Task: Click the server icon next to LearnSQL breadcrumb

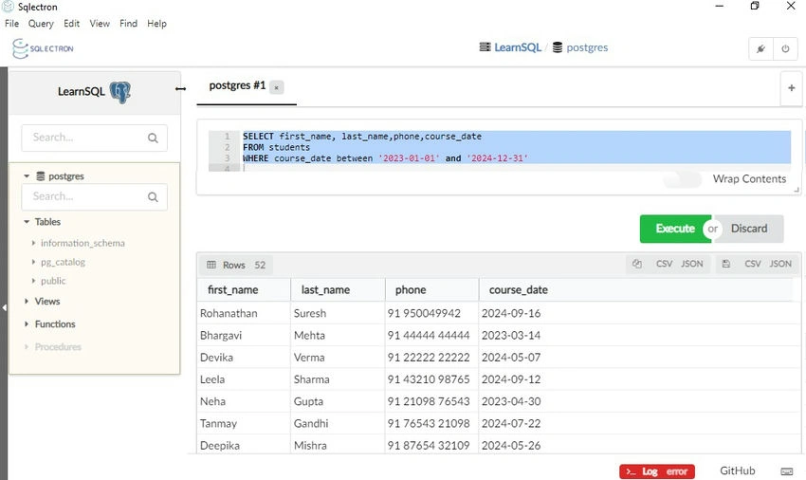Action: [x=485, y=47]
